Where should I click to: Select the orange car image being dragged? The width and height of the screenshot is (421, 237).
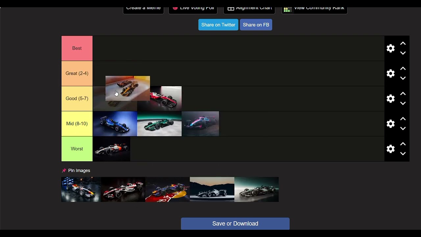click(128, 88)
